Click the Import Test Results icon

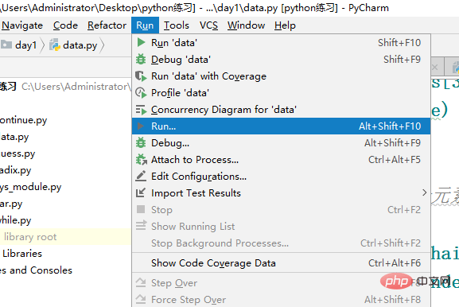(x=141, y=192)
